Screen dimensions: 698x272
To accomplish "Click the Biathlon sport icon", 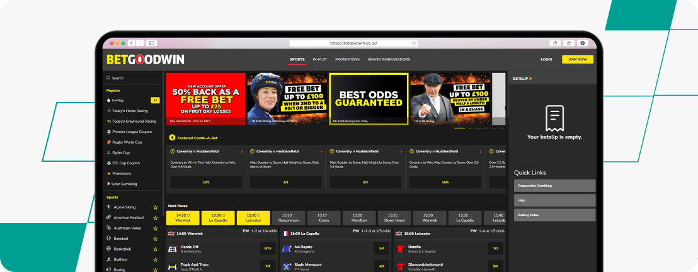I will coord(108,259).
